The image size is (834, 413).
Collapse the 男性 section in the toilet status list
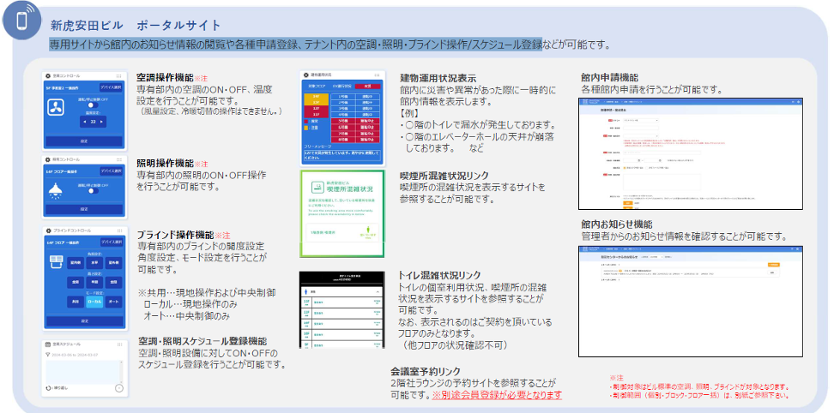point(378,292)
